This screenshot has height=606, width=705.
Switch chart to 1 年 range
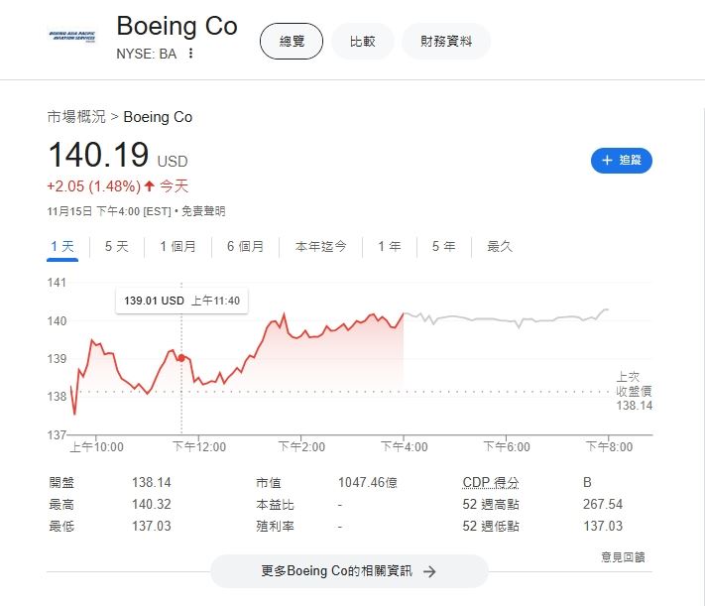pyautogui.click(x=390, y=247)
